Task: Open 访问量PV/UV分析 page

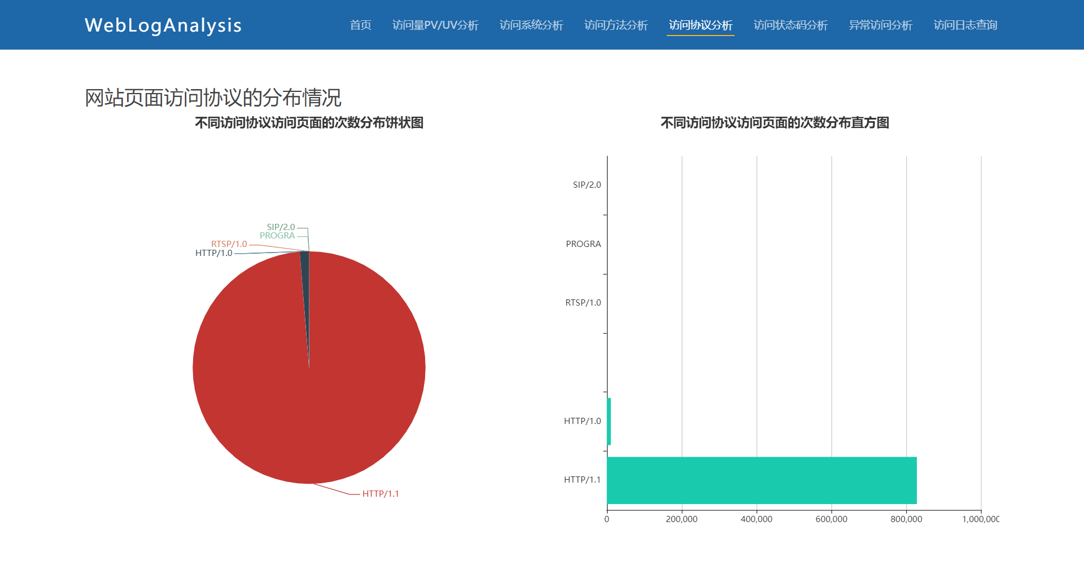Action: (x=435, y=25)
